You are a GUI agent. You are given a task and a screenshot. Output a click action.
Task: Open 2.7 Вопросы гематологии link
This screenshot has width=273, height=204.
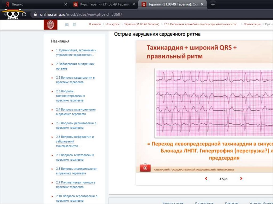75,157
